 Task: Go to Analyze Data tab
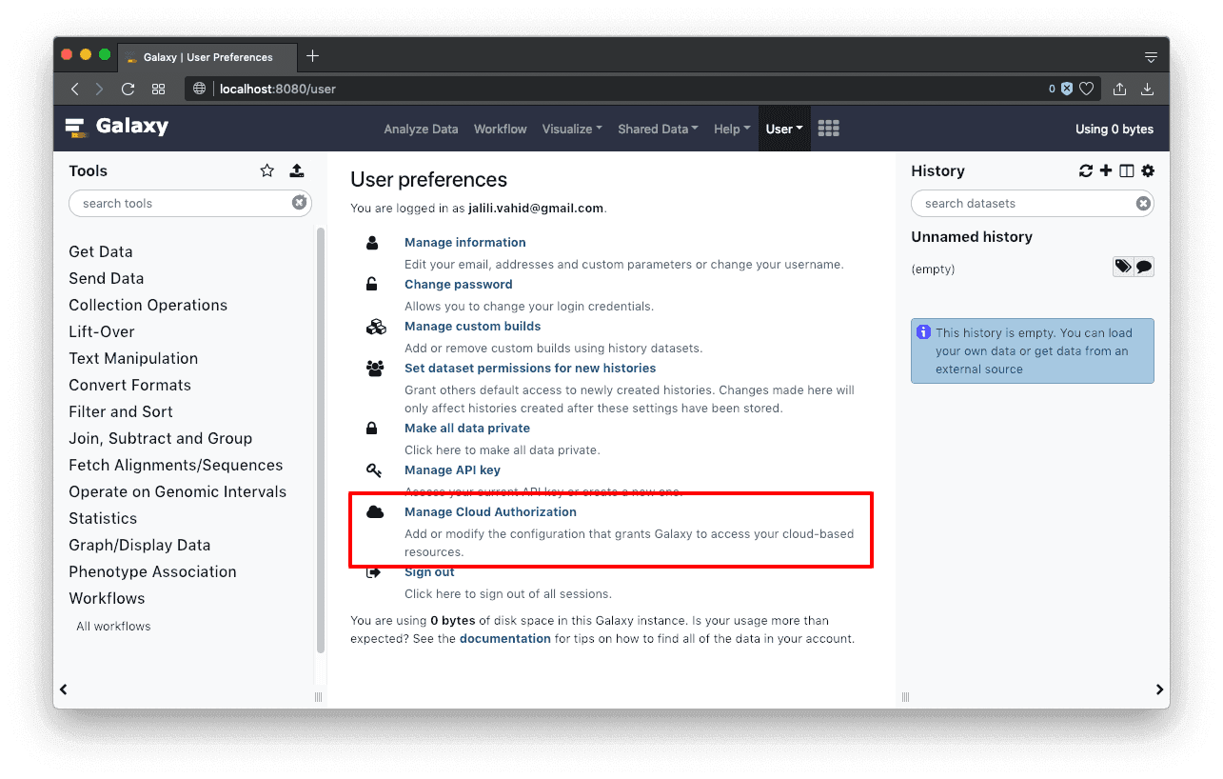click(421, 129)
